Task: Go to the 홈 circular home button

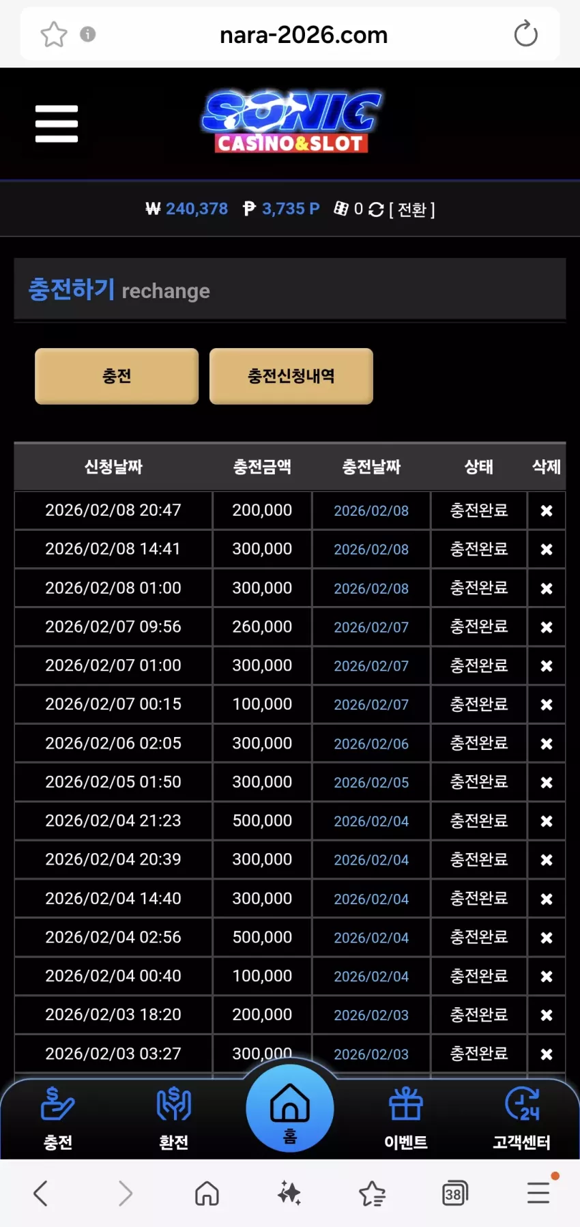Action: [290, 1108]
